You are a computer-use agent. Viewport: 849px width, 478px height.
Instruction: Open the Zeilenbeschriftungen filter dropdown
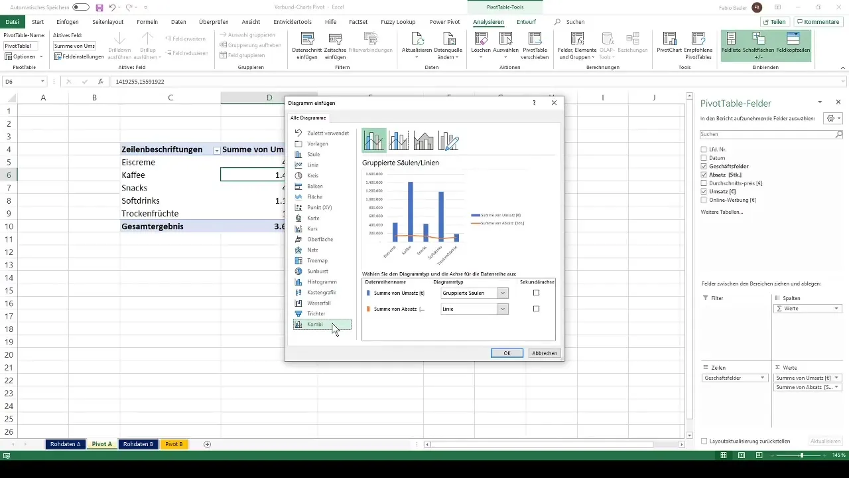tap(216, 150)
